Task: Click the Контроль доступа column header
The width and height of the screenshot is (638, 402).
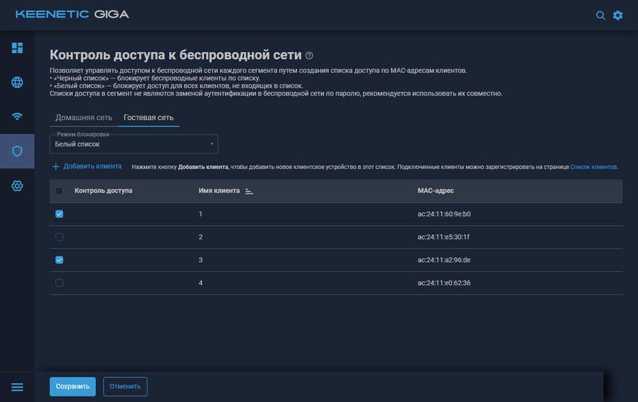Action: coord(103,191)
